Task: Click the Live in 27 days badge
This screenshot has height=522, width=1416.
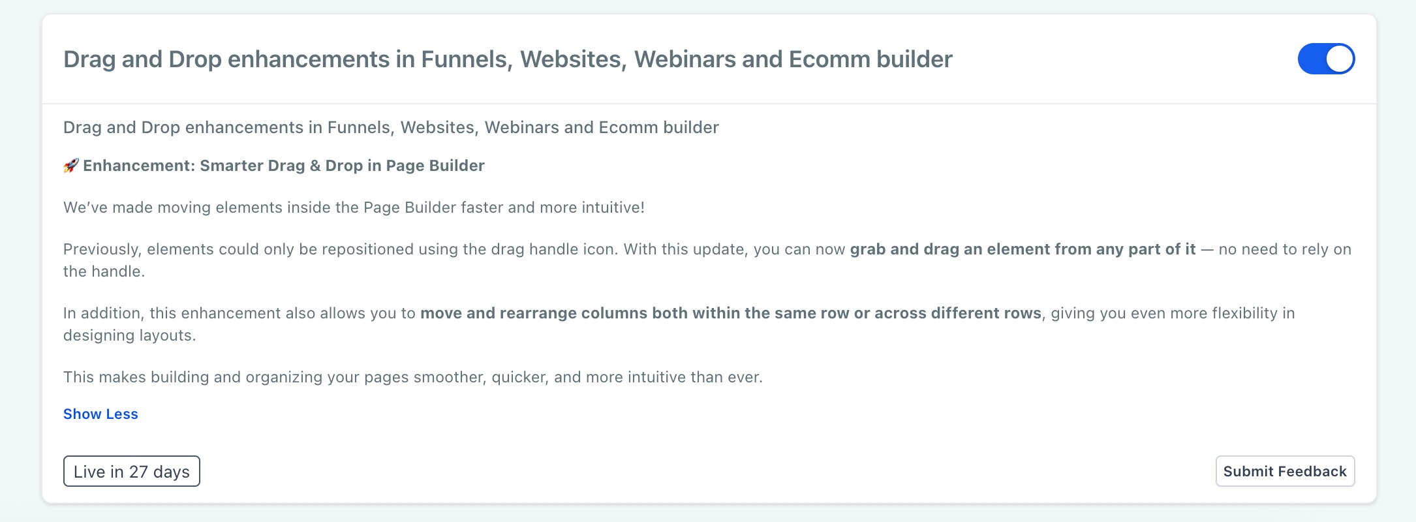Action: click(x=131, y=471)
